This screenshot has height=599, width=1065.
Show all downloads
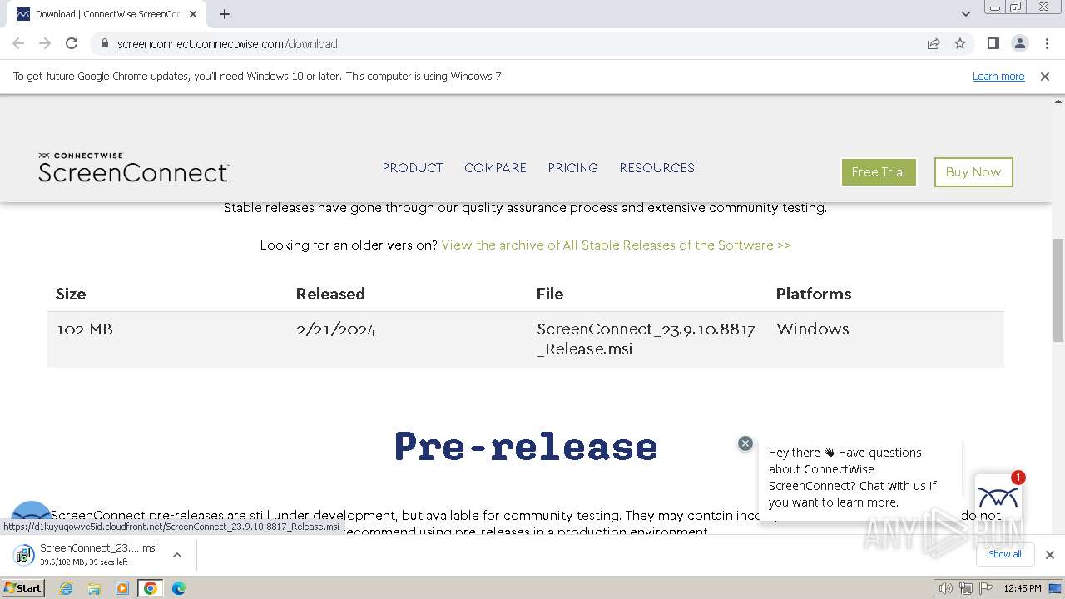point(1004,555)
